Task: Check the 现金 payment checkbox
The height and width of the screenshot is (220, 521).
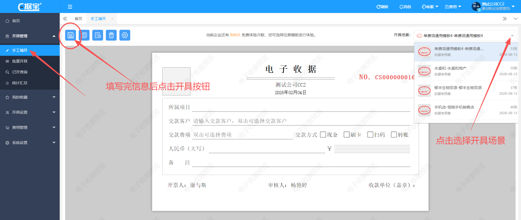Action: click(323, 134)
